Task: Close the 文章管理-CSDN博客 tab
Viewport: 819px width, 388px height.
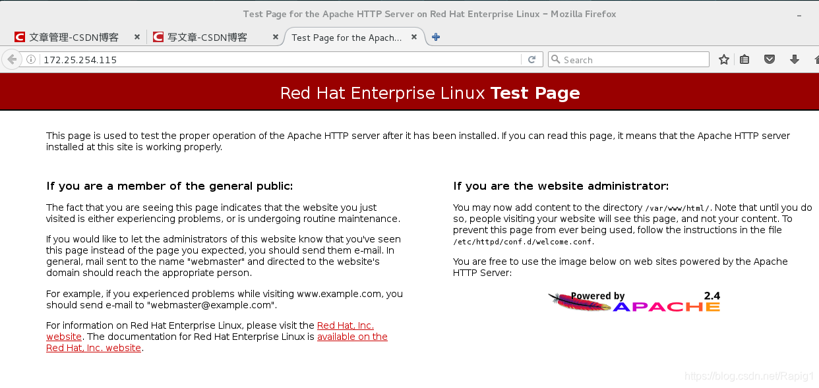Action: pos(137,37)
